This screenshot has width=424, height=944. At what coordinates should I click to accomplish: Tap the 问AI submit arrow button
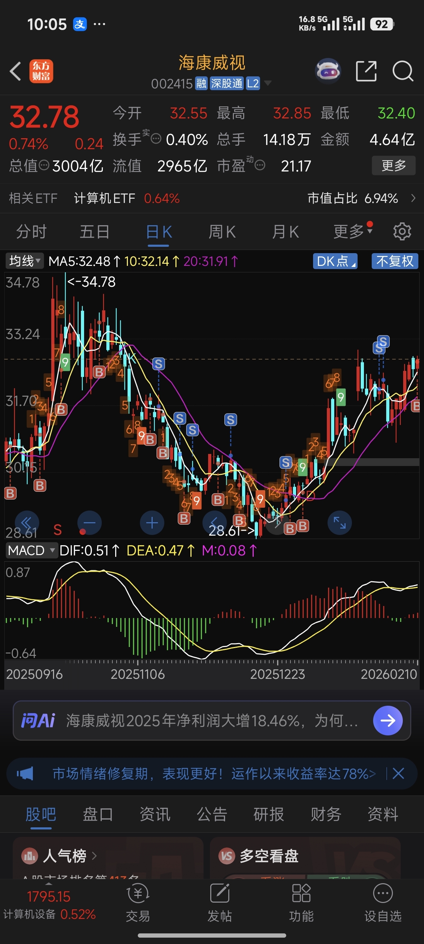click(388, 721)
